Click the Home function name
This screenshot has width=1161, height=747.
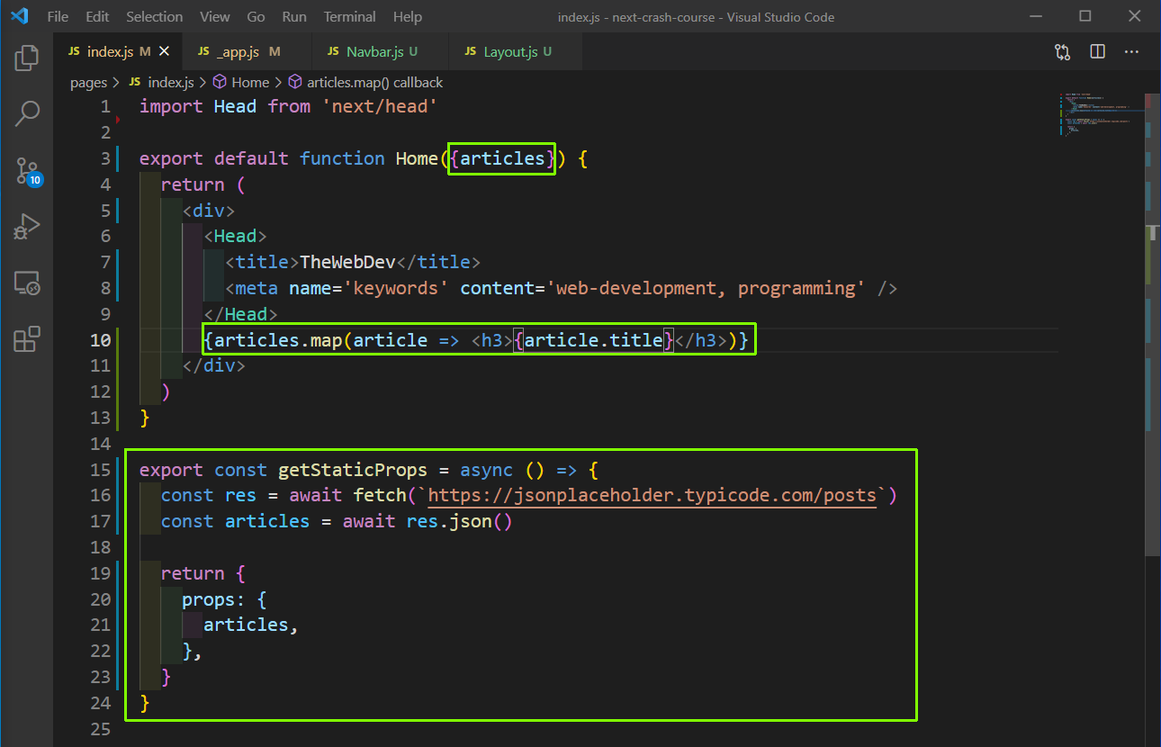tap(417, 158)
